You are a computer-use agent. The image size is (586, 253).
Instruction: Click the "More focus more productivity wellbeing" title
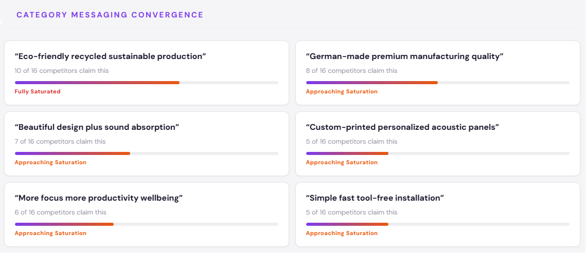pyautogui.click(x=99, y=198)
